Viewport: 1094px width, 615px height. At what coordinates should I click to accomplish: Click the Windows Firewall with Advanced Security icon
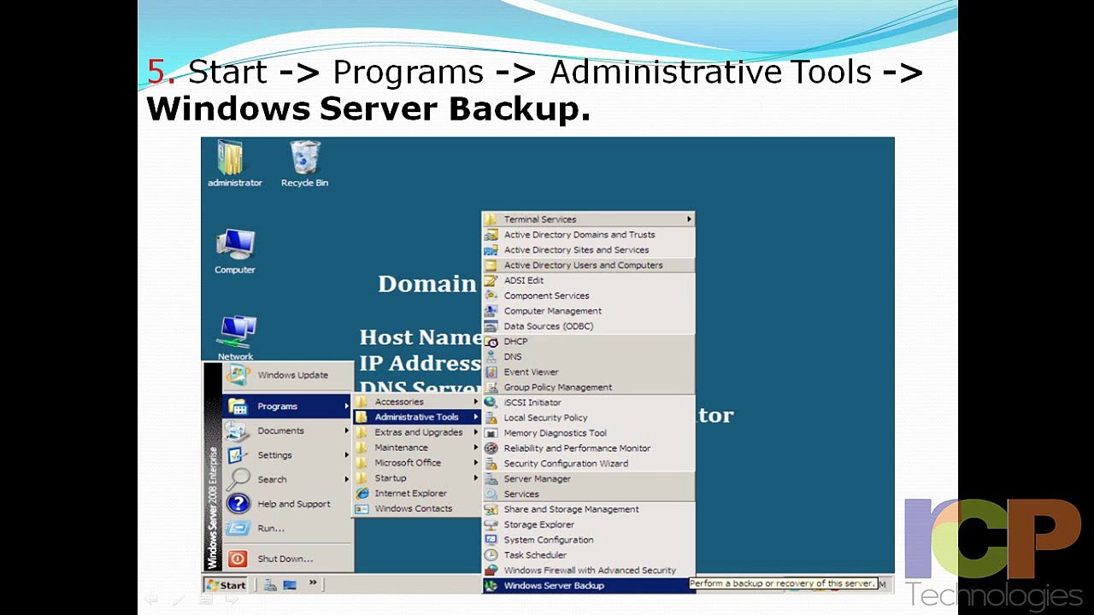[491, 571]
